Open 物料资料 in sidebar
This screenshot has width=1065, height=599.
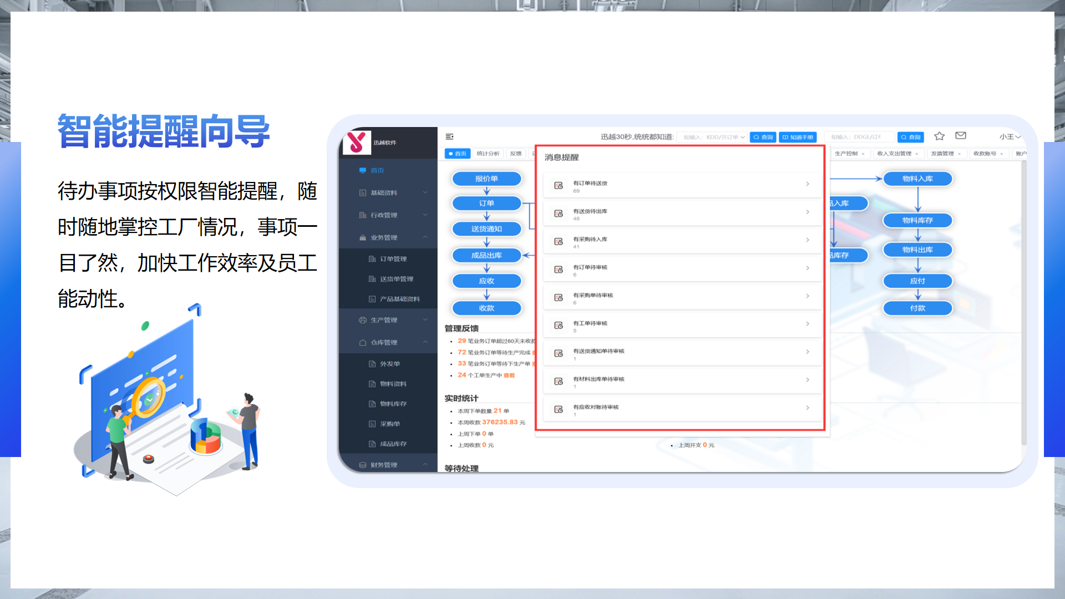tap(393, 384)
